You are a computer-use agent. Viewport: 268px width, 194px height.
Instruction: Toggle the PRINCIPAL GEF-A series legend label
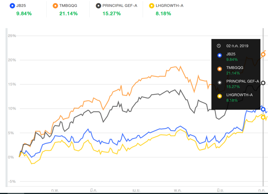pos(120,6)
